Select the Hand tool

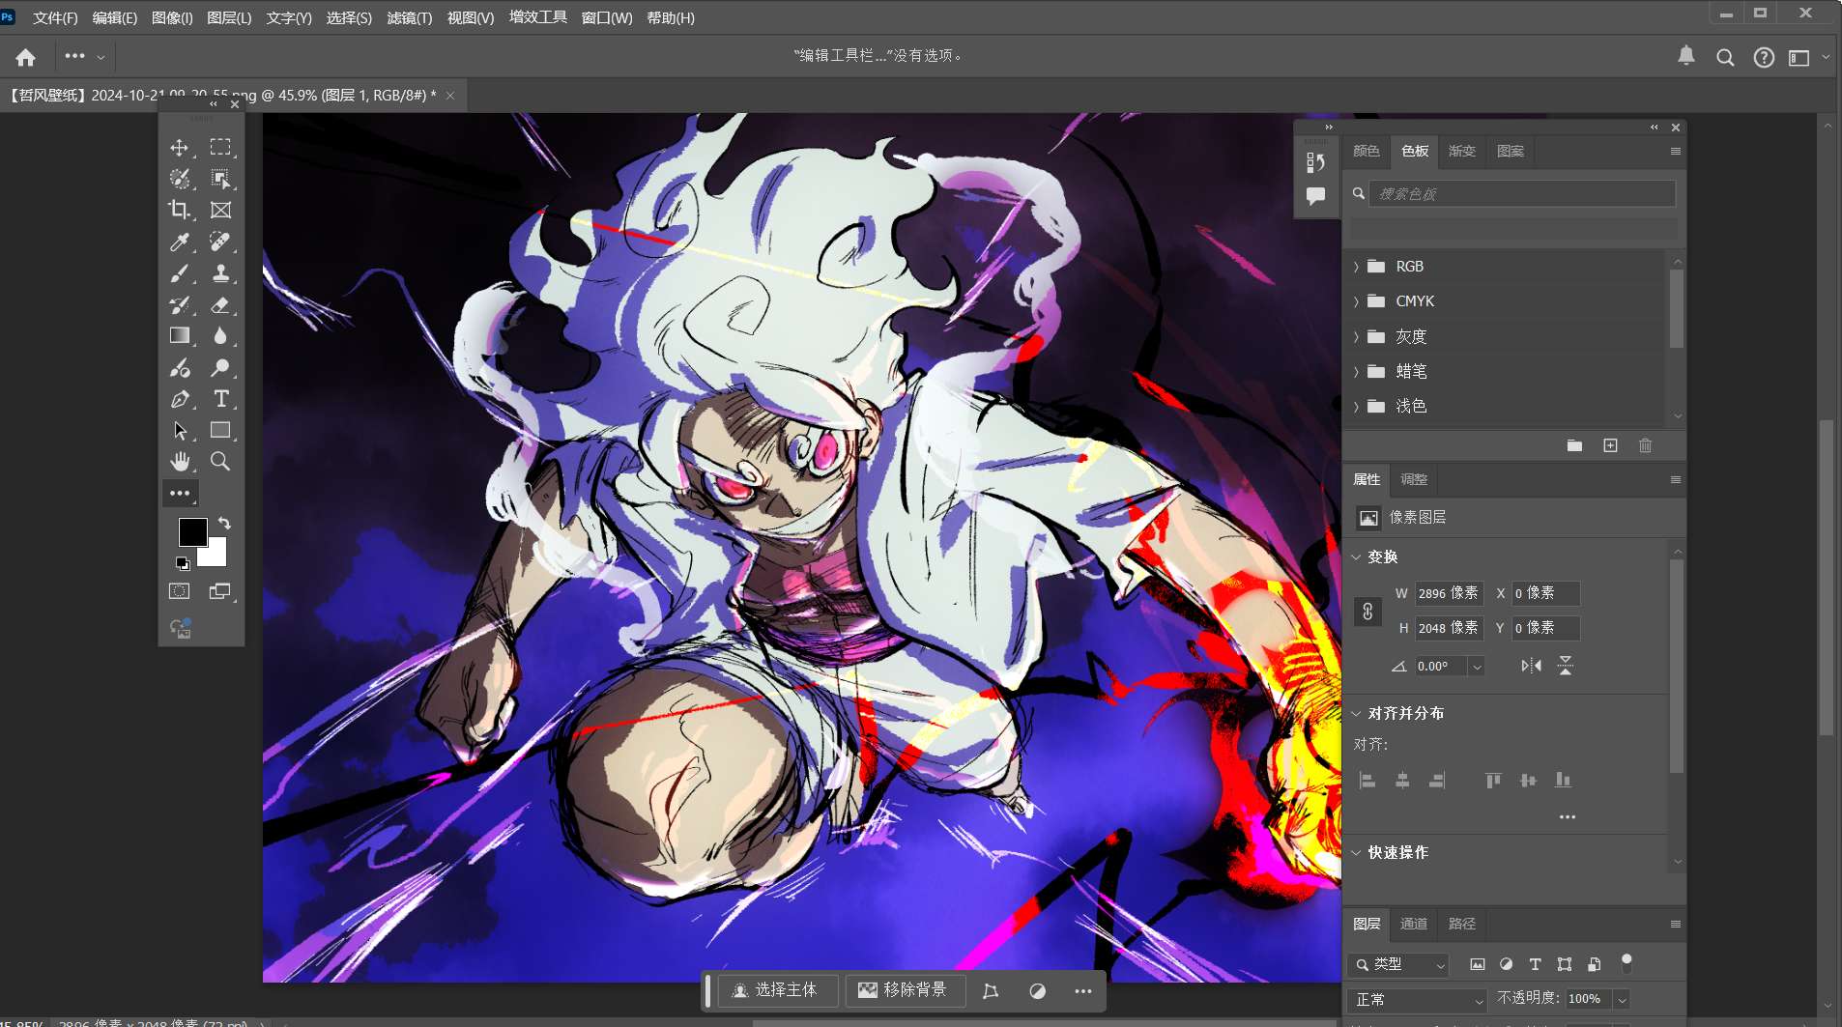click(x=180, y=461)
